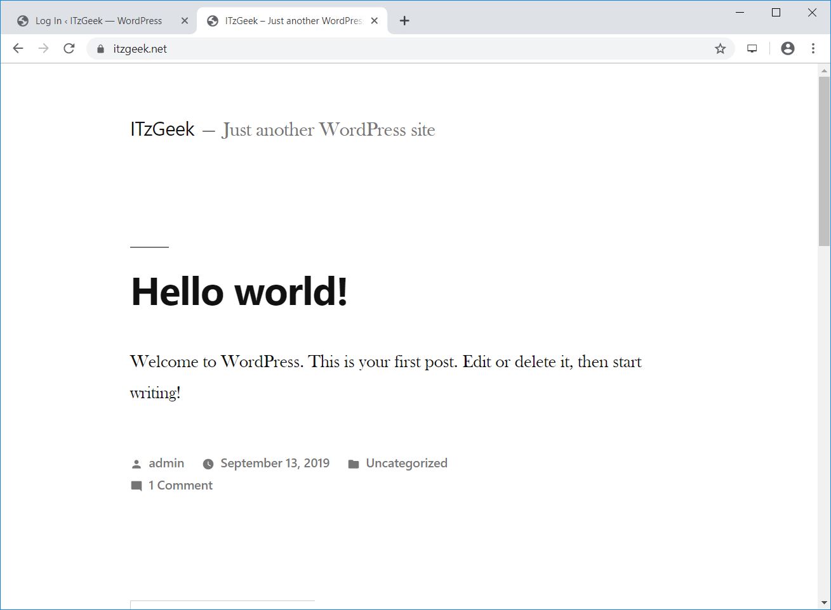Click the globe favicon of the active ITzGeek tab
Image resolution: width=831 pixels, height=610 pixels.
coord(213,21)
